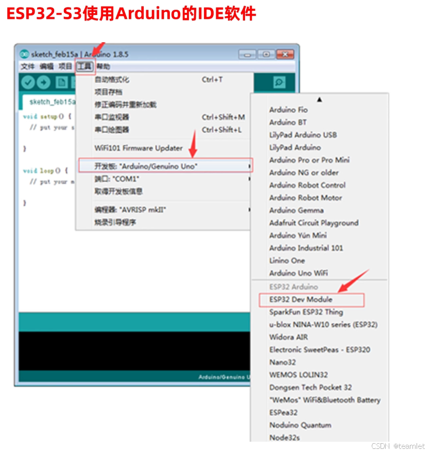
Task: Open the 编辑 menu
Action: pos(47,66)
